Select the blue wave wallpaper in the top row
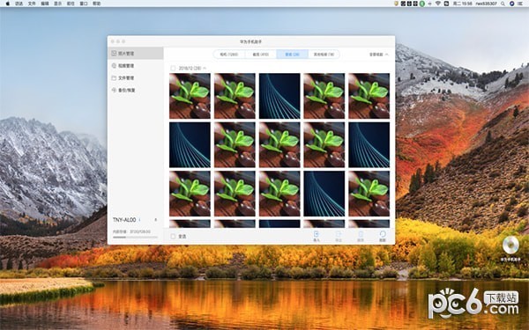The height and width of the screenshot is (330, 529). point(279,96)
